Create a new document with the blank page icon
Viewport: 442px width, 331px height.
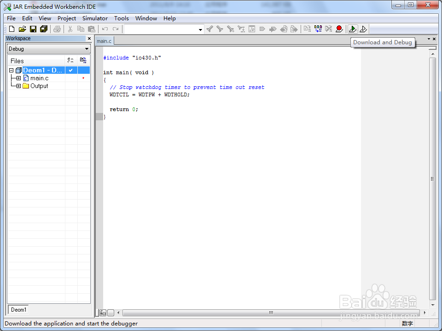(x=12, y=29)
